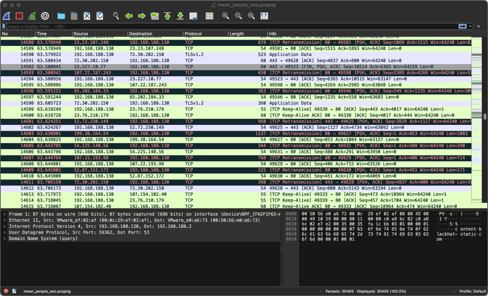Toggle packet list colorization
Screen dimensions: 488x296
209,16
